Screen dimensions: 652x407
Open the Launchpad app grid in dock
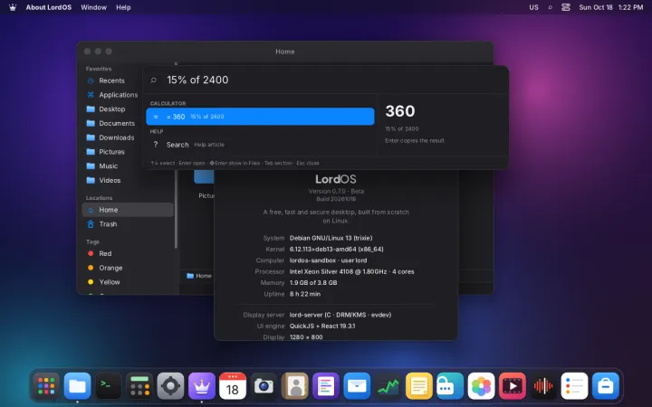click(46, 386)
